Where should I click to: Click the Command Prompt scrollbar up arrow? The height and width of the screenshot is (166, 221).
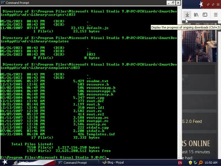(179, 8)
